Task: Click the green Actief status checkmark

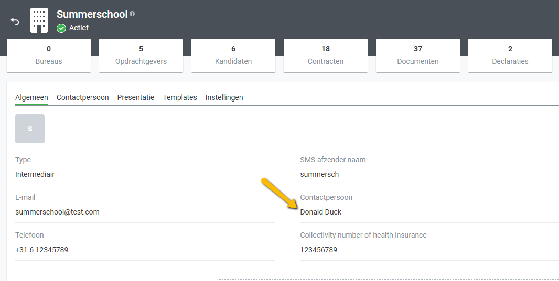Action: 61,28
